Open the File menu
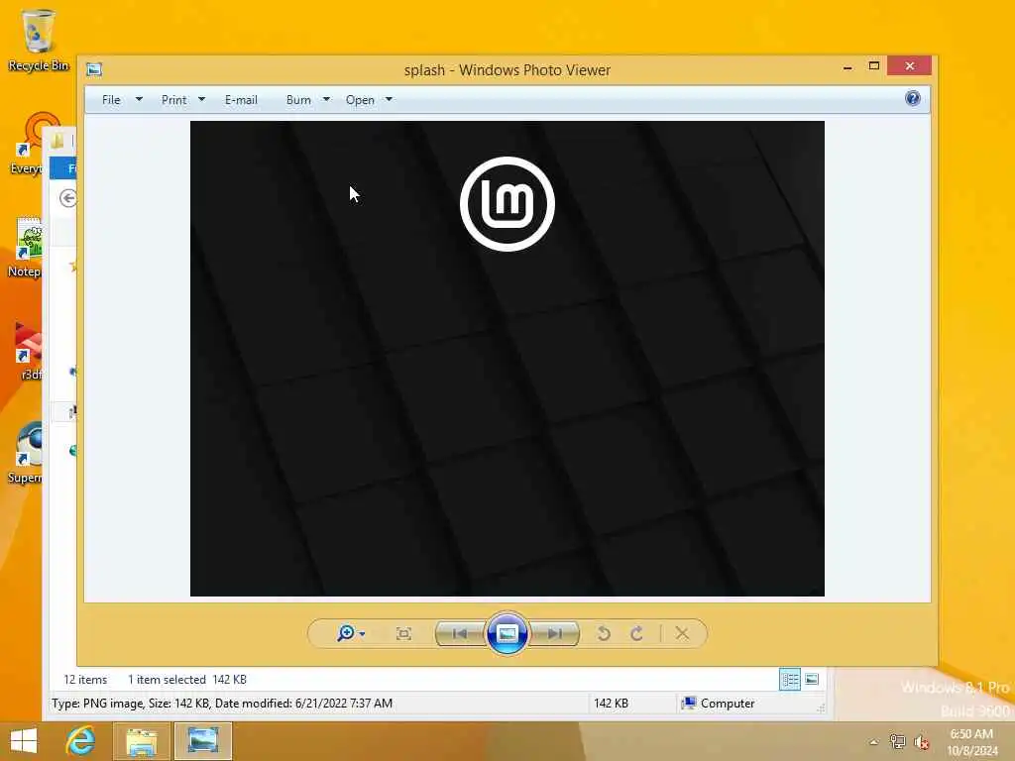Viewport: 1015px width, 761px height. click(111, 100)
